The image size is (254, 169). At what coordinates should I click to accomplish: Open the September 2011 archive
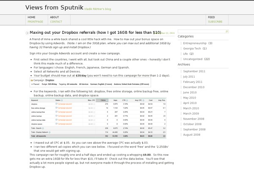(194, 71)
